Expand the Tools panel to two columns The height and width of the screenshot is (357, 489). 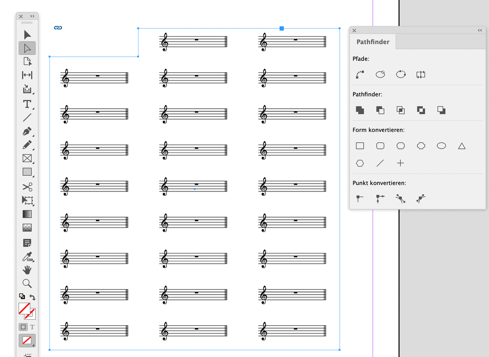32,16
